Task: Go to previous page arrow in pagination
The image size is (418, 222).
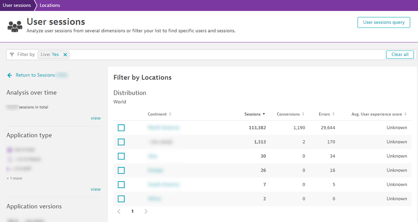Action: pos(119,212)
